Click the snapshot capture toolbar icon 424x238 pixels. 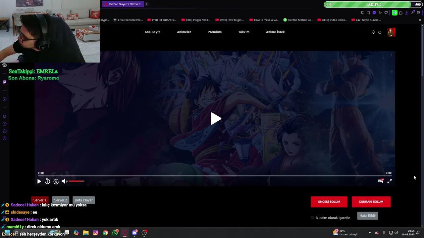click(x=368, y=13)
